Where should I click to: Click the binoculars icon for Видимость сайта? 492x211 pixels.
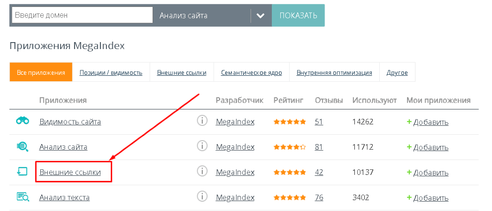click(22, 121)
